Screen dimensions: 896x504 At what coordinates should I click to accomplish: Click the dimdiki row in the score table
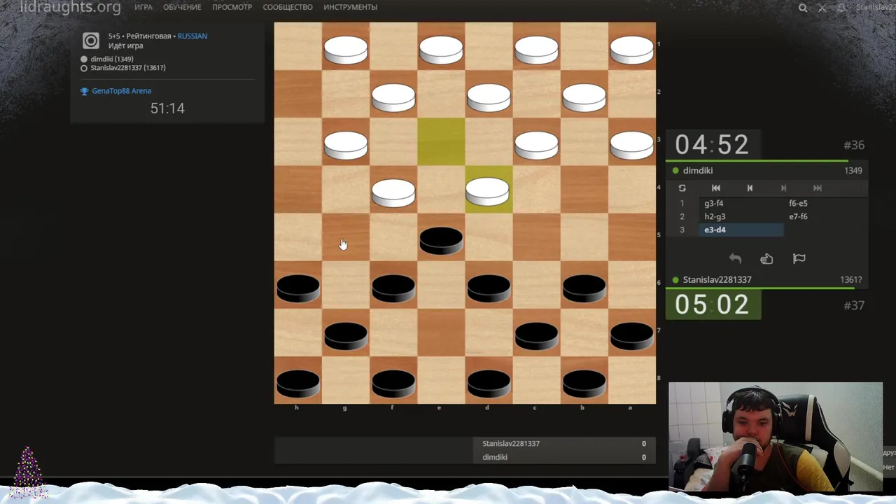pyautogui.click(x=563, y=457)
